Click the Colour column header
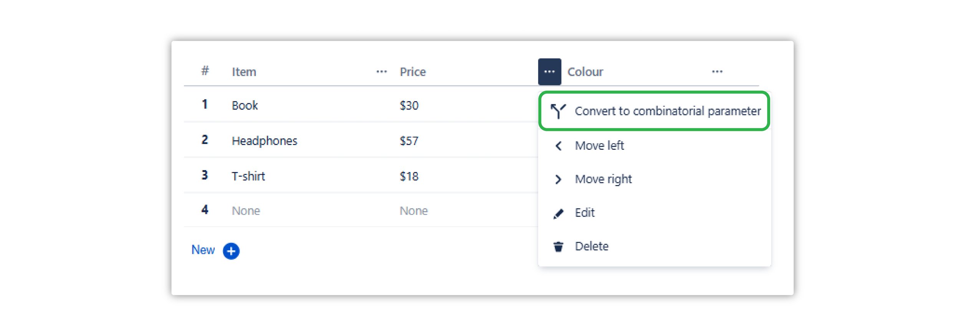This screenshot has height=336, width=964. [x=585, y=72]
